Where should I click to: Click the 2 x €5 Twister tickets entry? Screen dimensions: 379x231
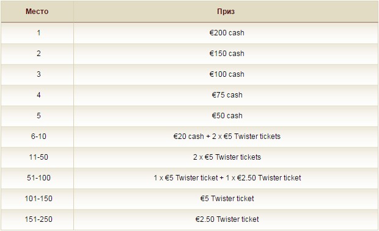click(227, 157)
